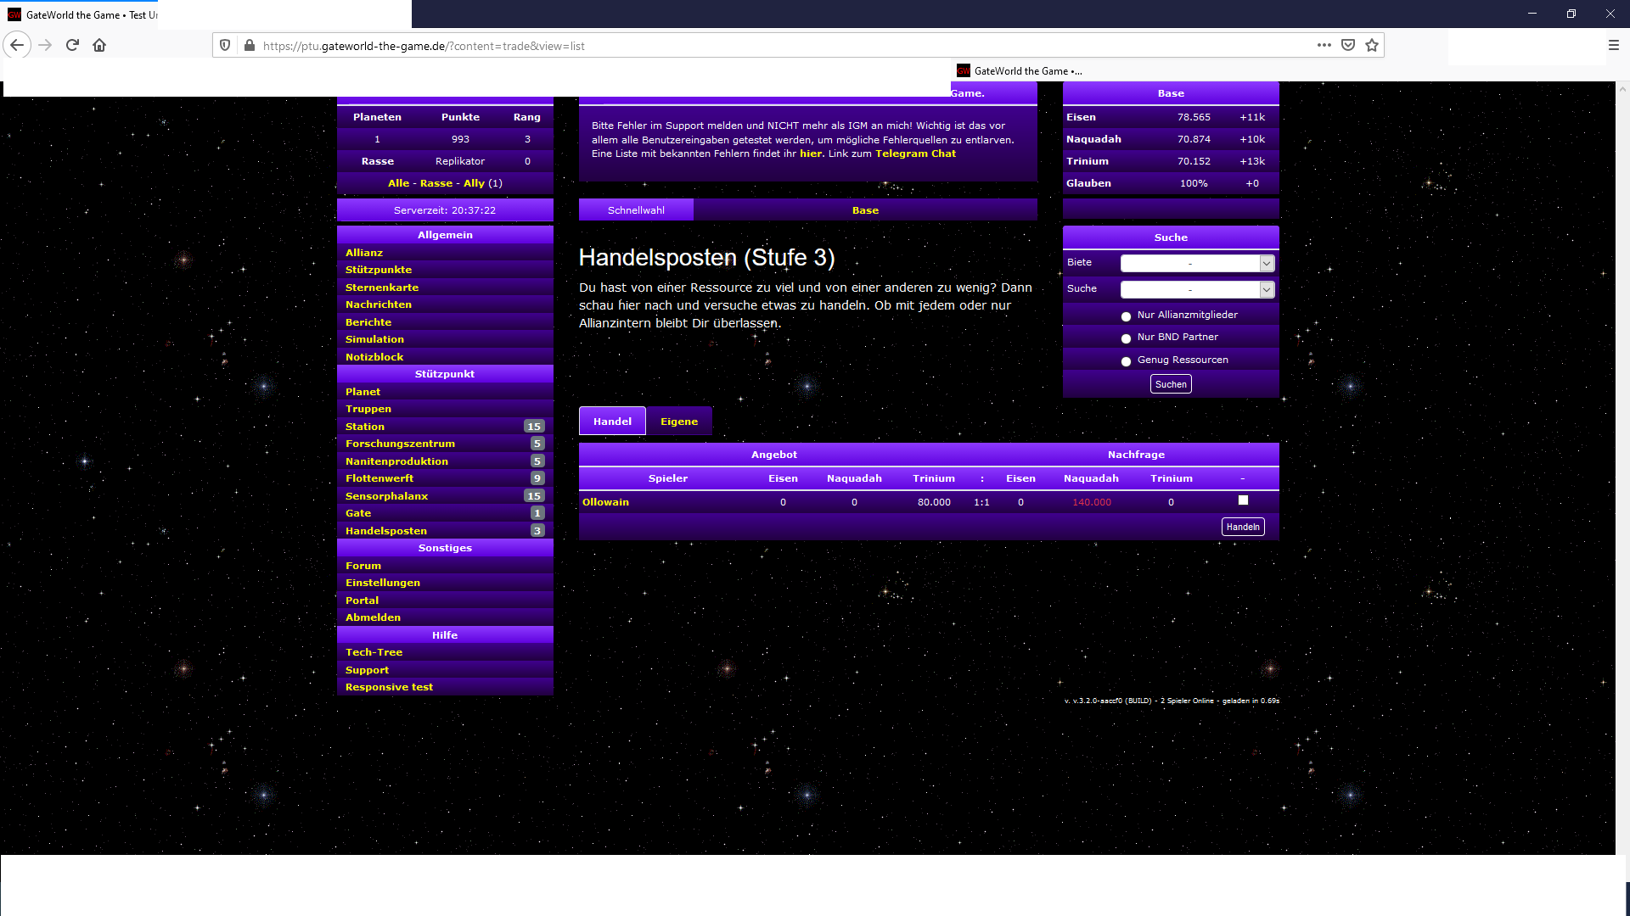This screenshot has height=916, width=1630.
Task: Select Nur Allianzmitglieder radio option
Action: 1126,316
